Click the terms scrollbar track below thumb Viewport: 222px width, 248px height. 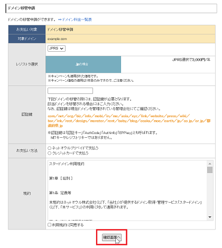(210, 194)
